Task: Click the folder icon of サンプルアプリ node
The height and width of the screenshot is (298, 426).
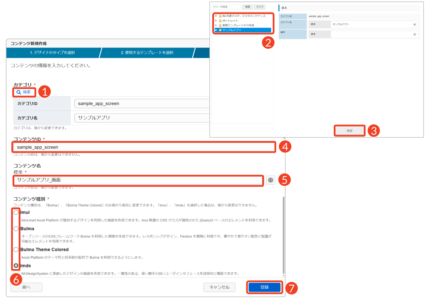Action: [220, 30]
